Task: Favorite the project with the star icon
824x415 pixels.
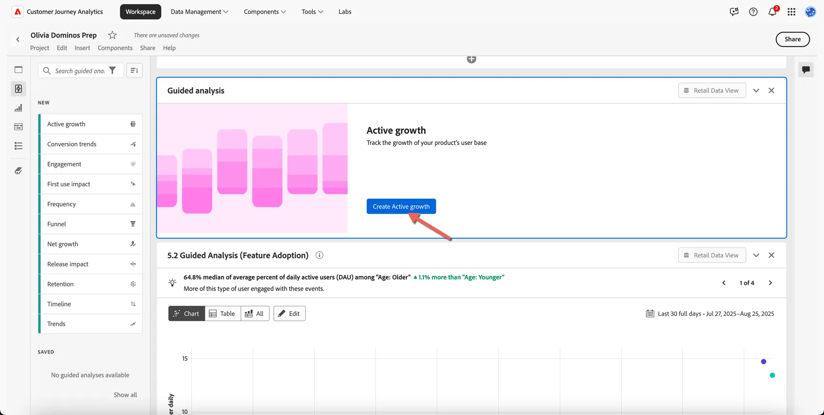Action: tap(112, 35)
